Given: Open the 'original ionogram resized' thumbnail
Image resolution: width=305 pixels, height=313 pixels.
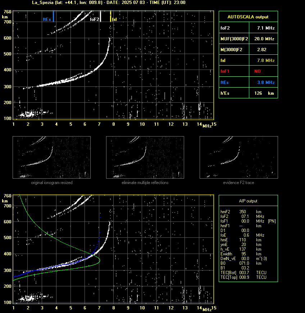Looking at the screenshot, I should click(52, 157).
